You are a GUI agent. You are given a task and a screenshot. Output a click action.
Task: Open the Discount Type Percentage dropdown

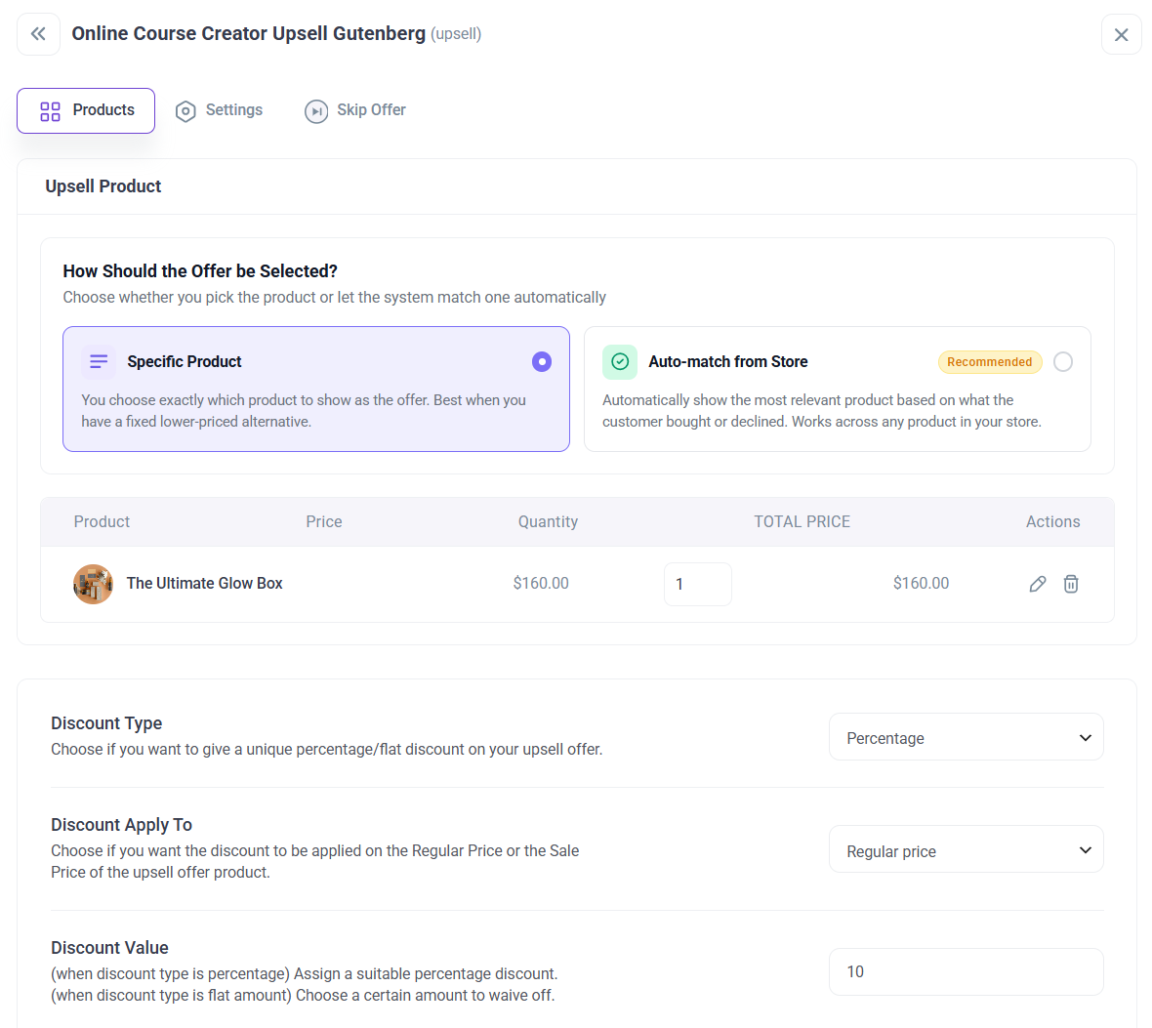[966, 737]
